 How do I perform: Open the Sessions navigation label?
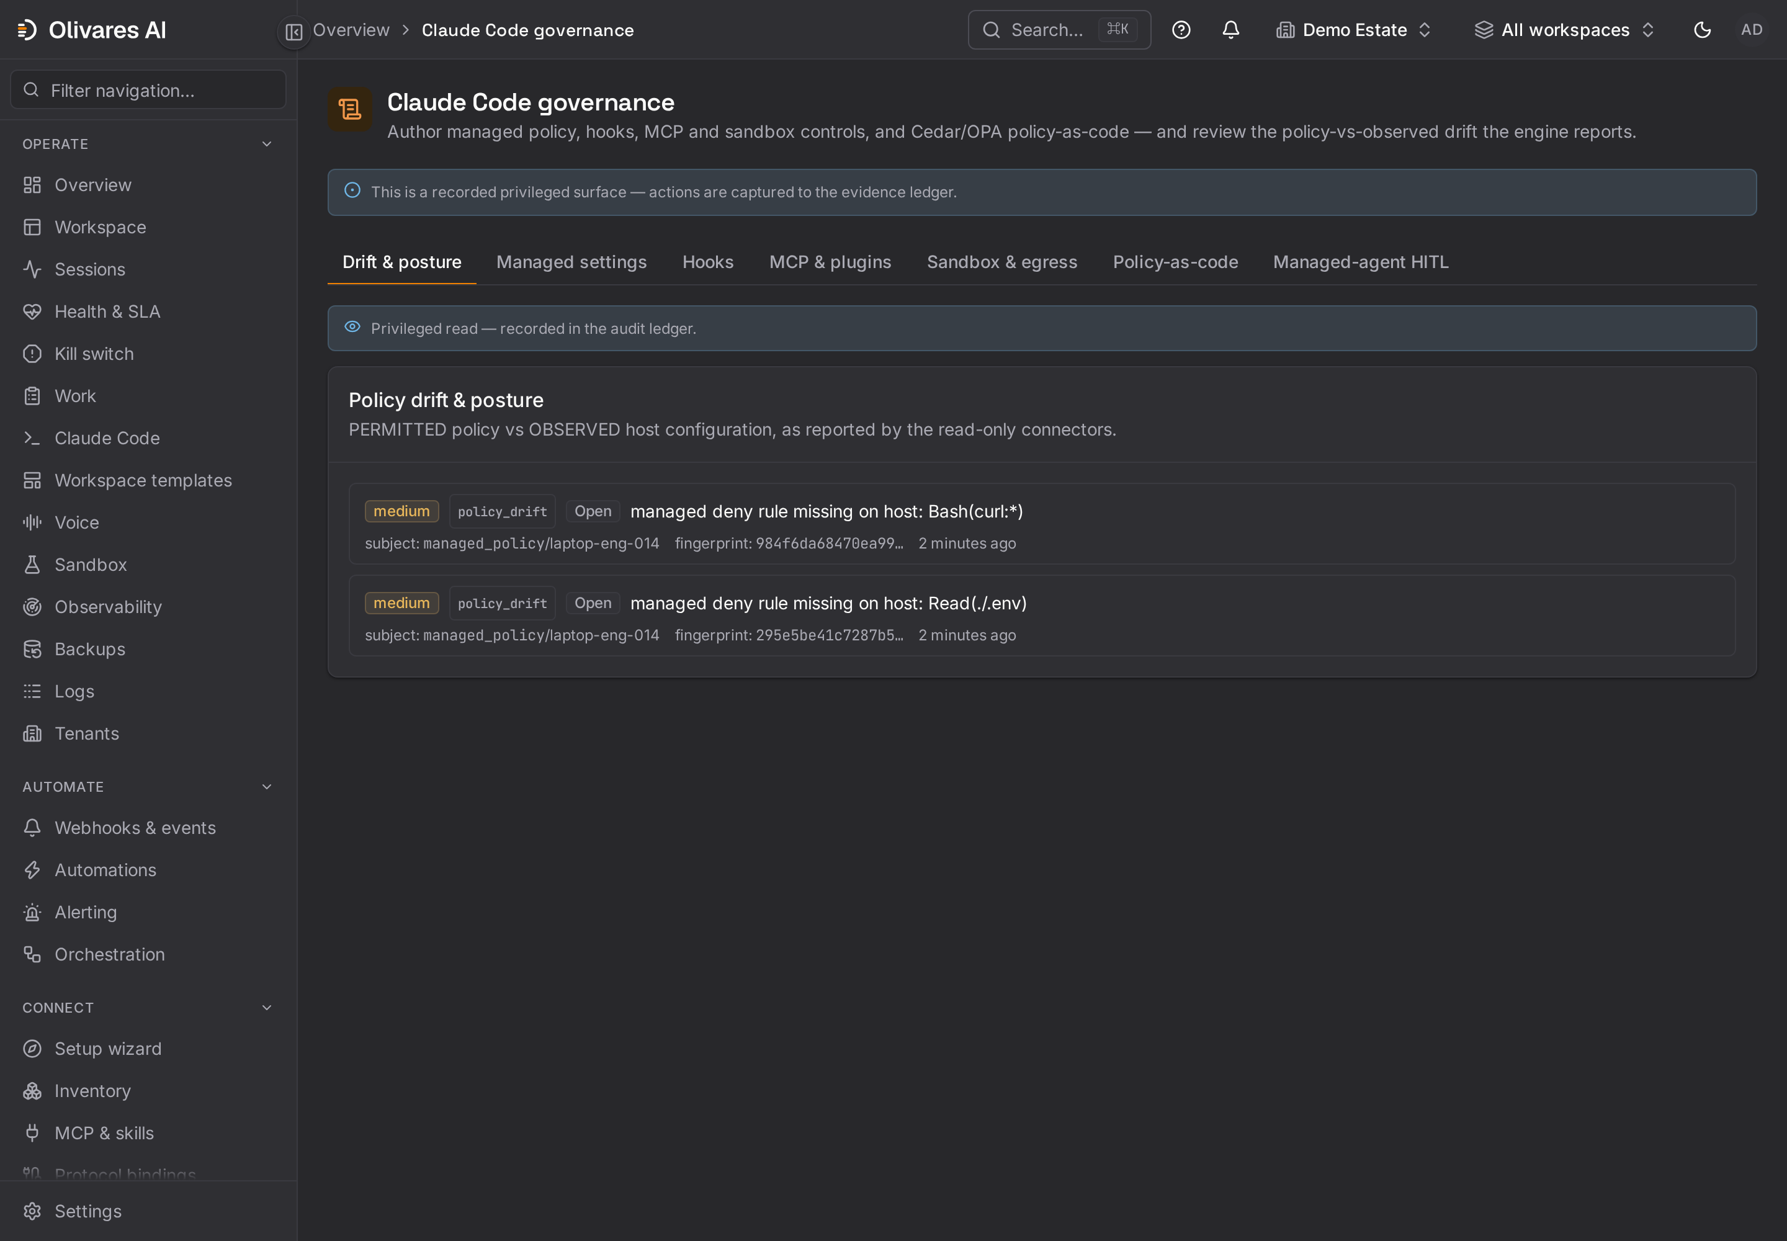(89, 269)
